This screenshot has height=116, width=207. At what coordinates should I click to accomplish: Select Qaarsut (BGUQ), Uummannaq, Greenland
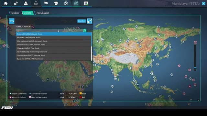[x=53, y=52]
